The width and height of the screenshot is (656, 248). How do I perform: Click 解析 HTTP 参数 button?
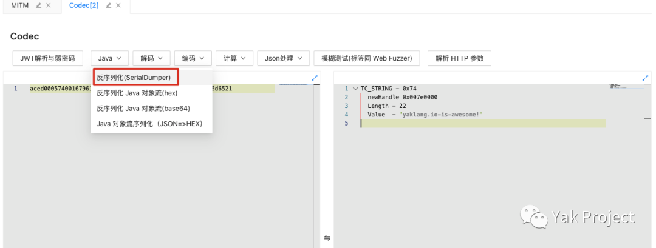coord(459,58)
